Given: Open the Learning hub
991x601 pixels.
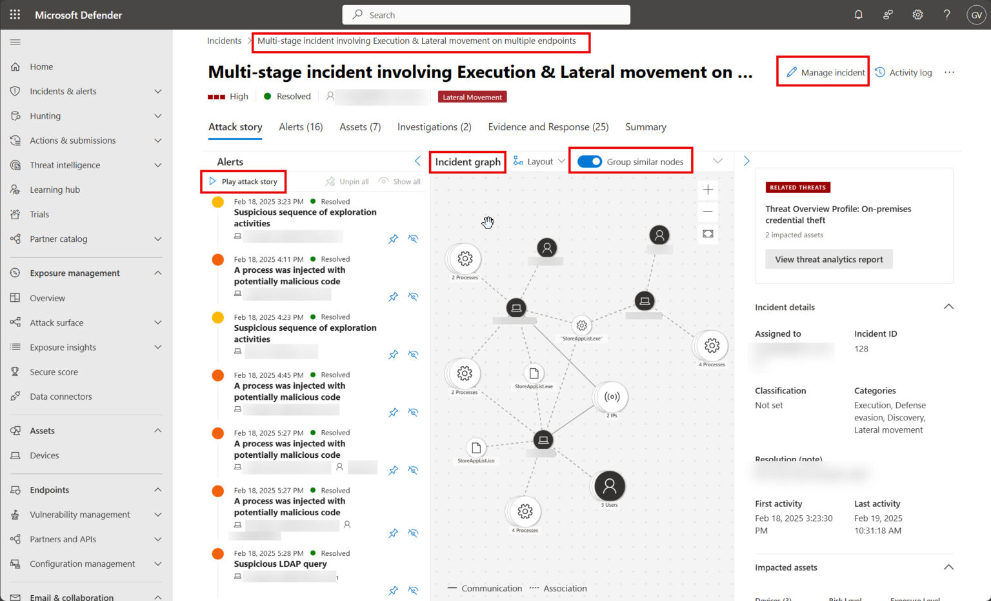Looking at the screenshot, I should pos(54,189).
